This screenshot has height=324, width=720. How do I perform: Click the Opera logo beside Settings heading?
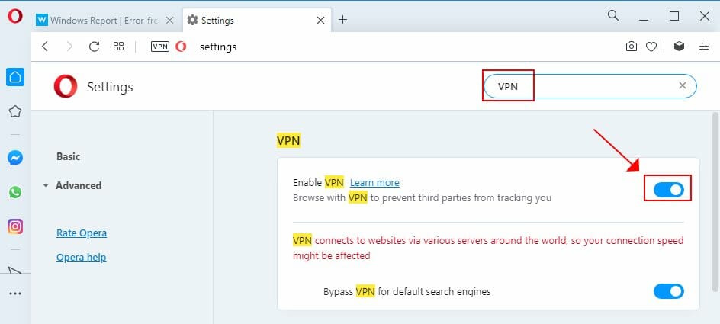65,87
